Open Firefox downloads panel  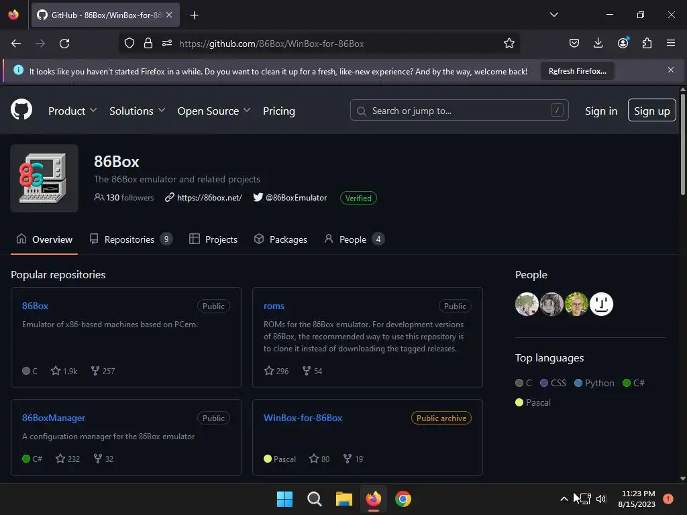(598, 44)
